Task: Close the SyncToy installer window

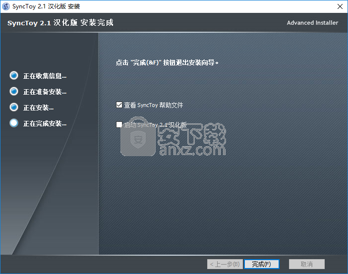Action: tap(340, 6)
